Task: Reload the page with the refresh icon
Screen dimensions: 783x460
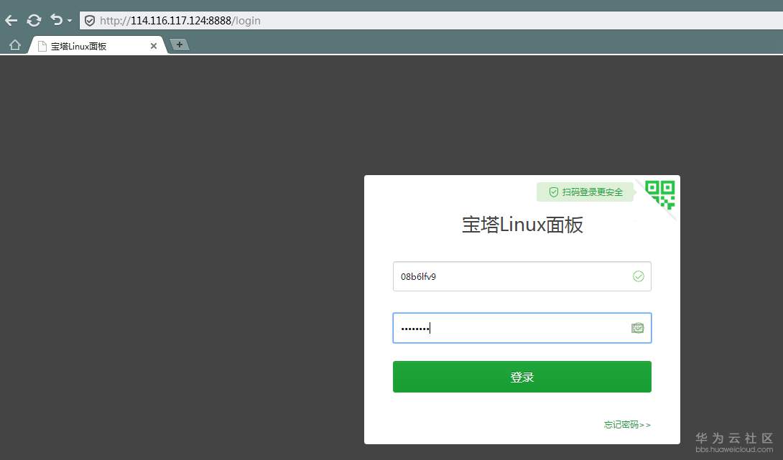Action: coord(34,21)
